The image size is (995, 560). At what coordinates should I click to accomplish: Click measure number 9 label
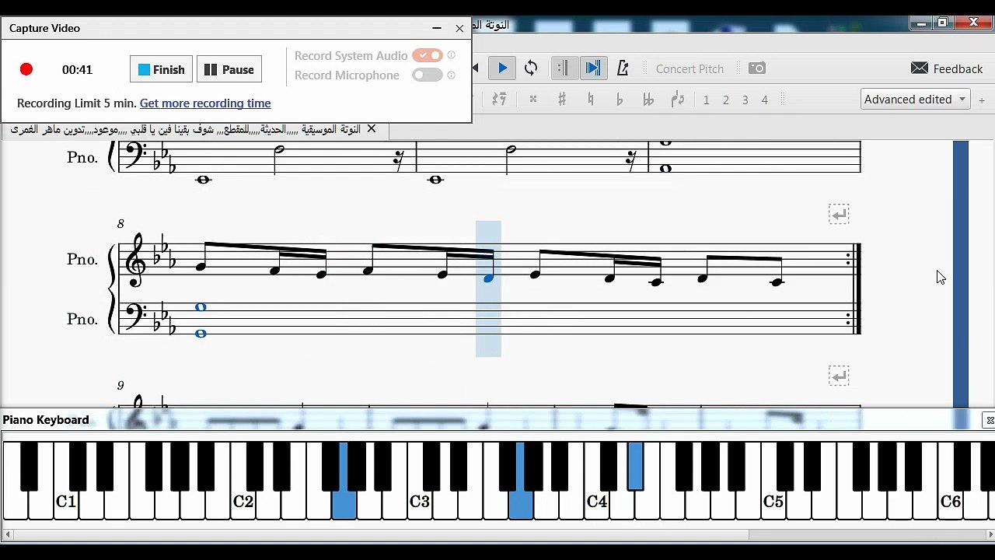tap(120, 386)
